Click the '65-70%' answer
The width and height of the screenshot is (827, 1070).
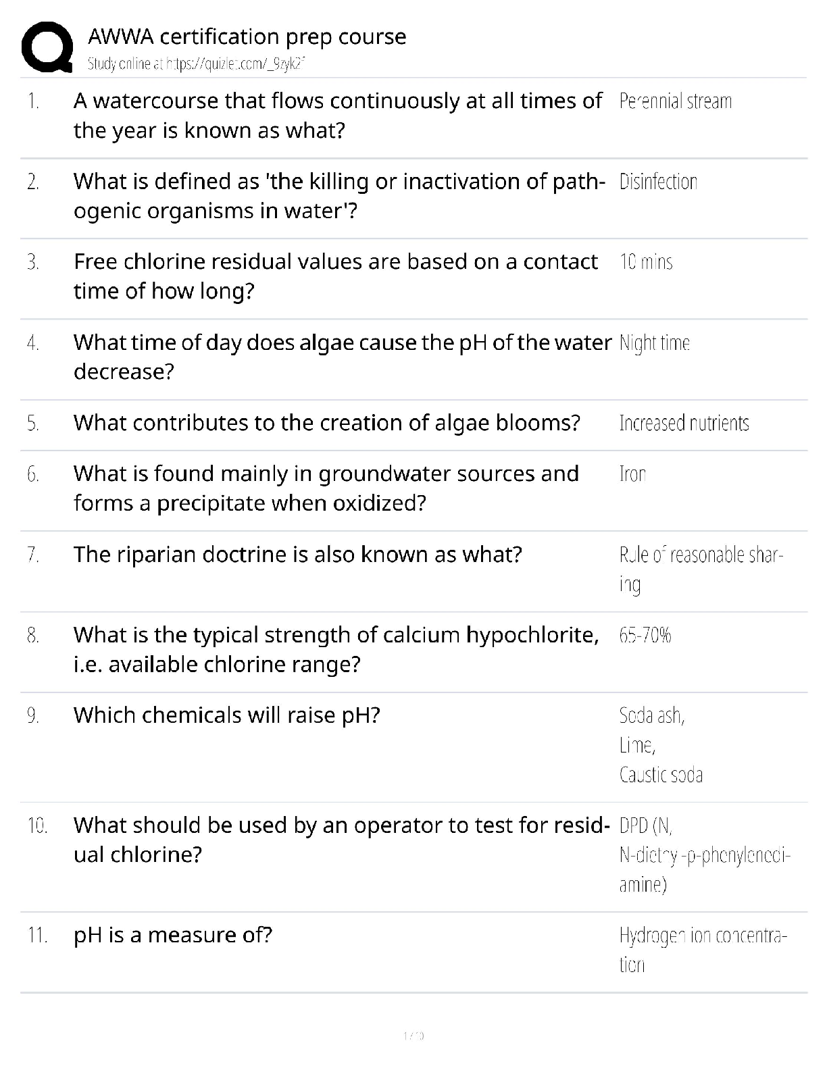pyautogui.click(x=645, y=636)
